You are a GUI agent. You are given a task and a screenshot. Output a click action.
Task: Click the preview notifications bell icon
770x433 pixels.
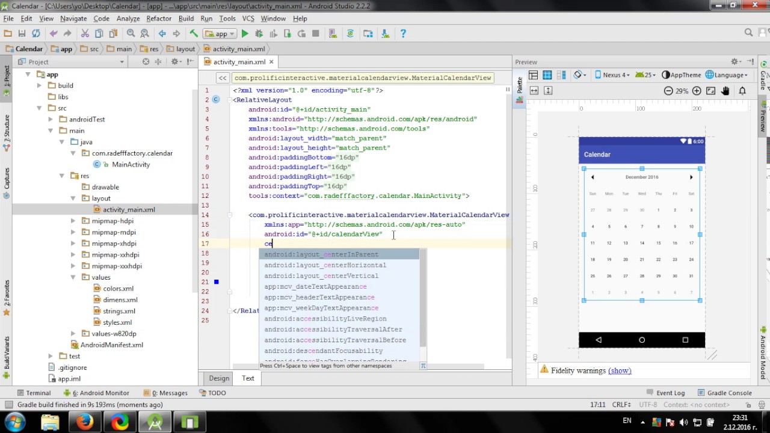point(742,91)
